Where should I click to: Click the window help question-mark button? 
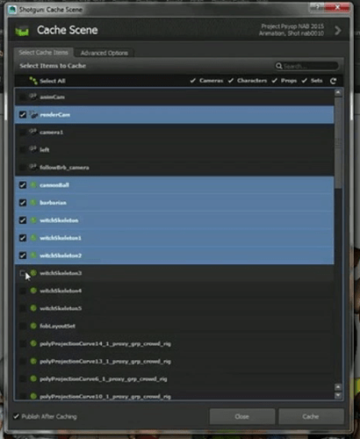(318, 7)
